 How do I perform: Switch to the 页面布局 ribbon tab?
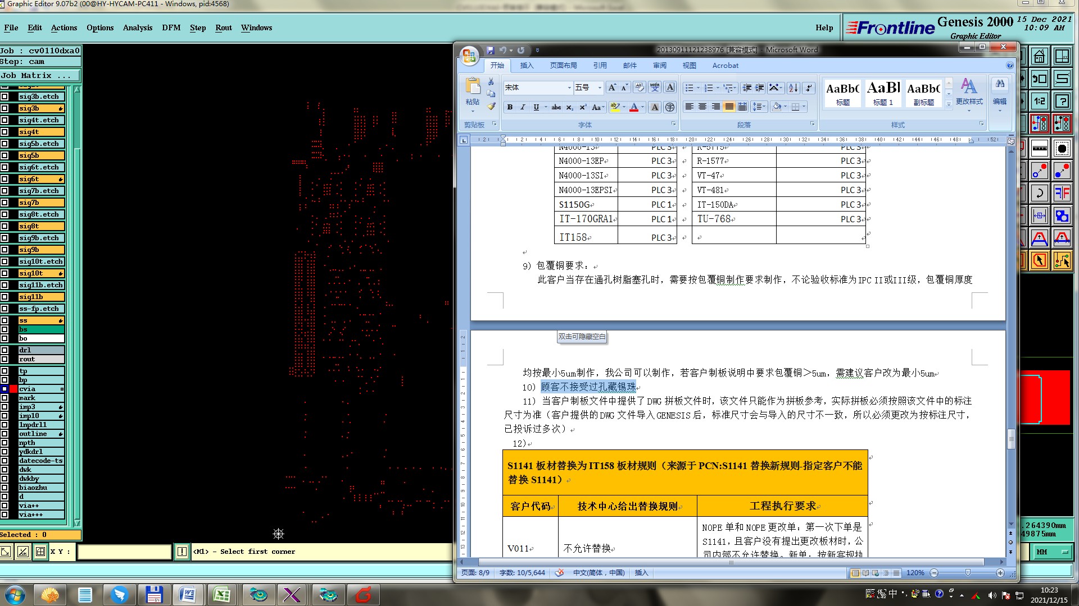pos(563,66)
